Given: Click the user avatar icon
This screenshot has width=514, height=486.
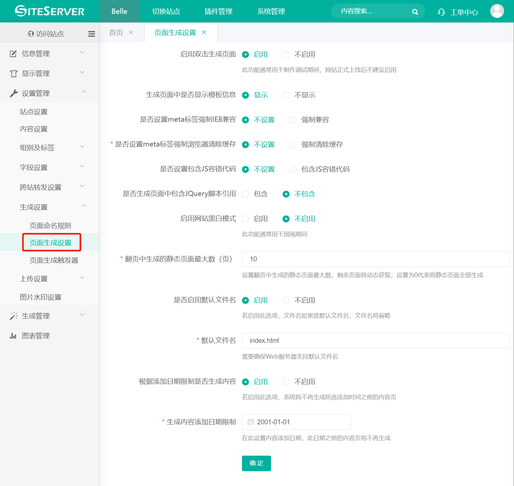Looking at the screenshot, I should (497, 11).
